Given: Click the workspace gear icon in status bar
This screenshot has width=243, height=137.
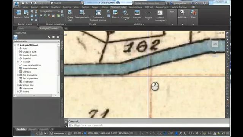Looking at the screenshot, I should (197, 133).
